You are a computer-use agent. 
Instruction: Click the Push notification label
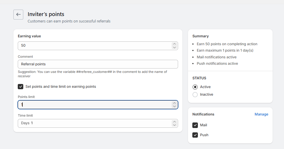204,135
